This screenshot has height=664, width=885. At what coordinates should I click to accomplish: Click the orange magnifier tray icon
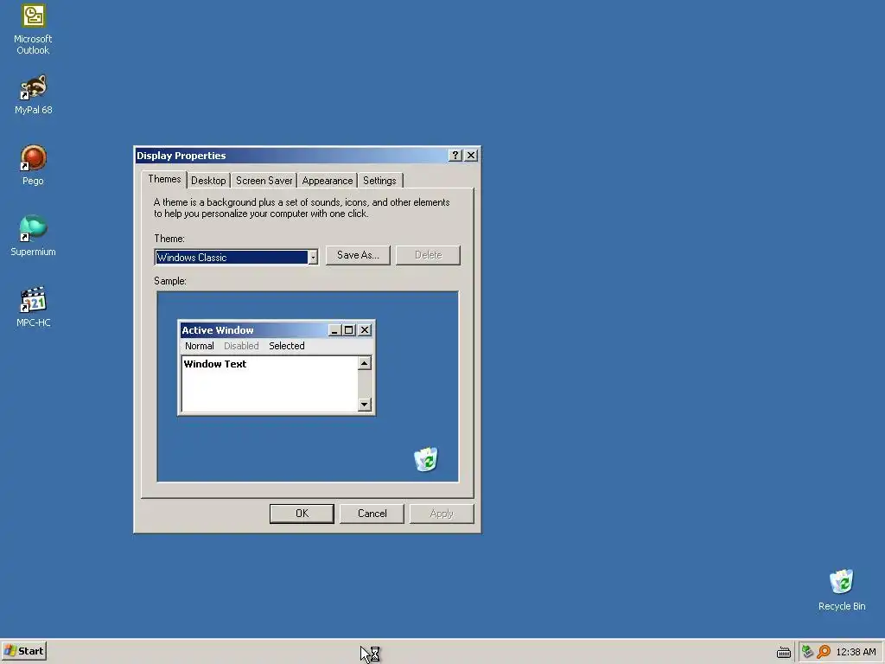pos(824,652)
